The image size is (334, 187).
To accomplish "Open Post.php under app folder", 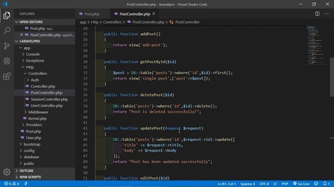I will [x=33, y=131].
